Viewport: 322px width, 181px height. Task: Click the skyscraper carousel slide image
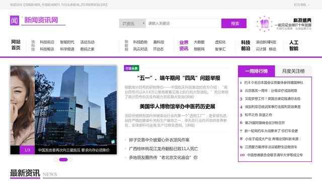click(76, 106)
